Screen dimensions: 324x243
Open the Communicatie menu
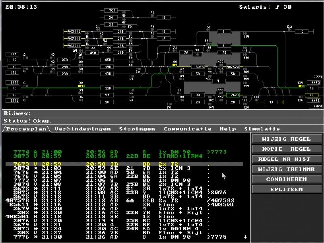tap(187, 129)
